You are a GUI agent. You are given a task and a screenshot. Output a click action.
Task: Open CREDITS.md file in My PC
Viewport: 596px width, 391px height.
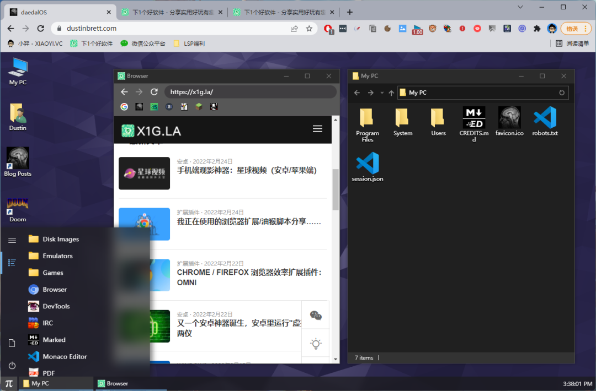[473, 121]
